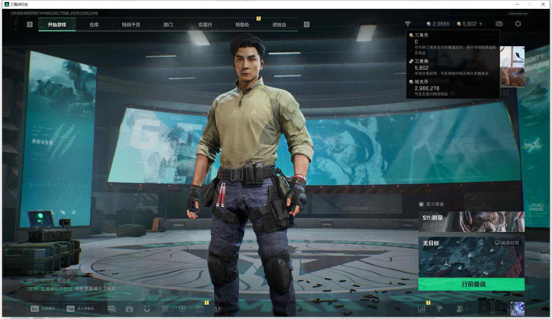Click the E key navigation icon
Image resolution: width=552 pixels, height=319 pixels.
pos(307,25)
